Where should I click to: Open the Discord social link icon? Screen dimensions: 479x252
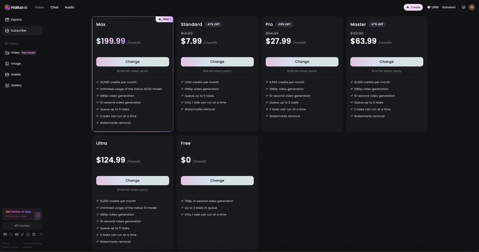pyautogui.click(x=5, y=234)
